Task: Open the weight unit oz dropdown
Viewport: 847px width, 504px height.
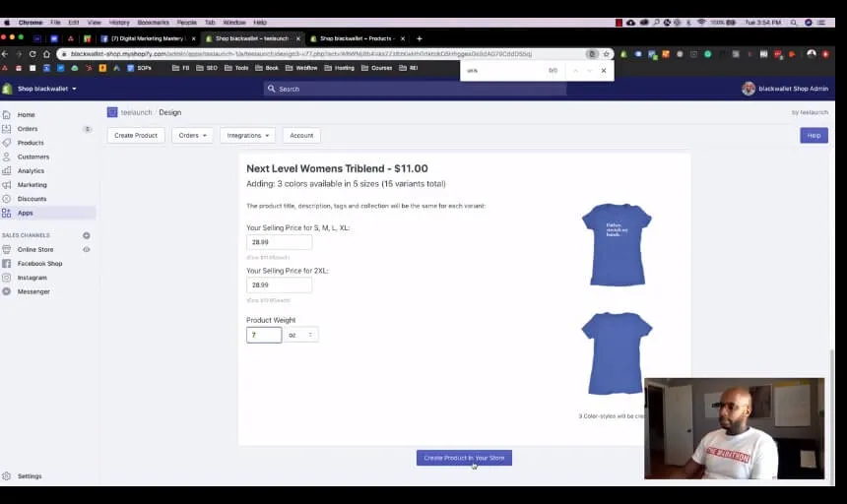Action: point(300,335)
